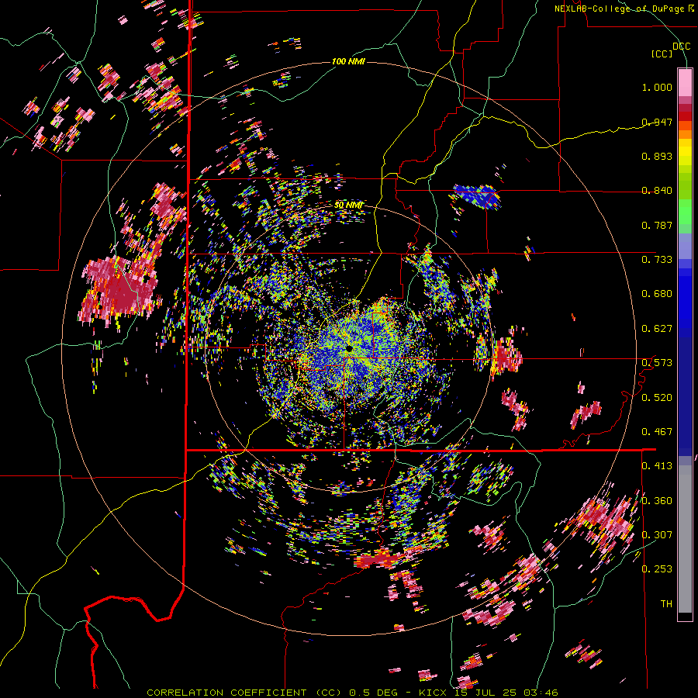The width and height of the screenshot is (698, 698).
Task: Pick the light pink color bar segment
Action: point(685,83)
